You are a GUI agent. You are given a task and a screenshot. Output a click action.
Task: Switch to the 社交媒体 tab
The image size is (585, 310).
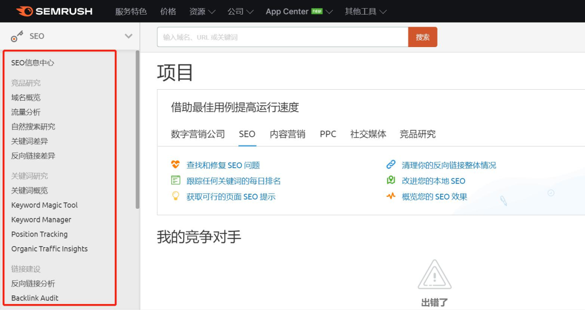click(x=368, y=134)
